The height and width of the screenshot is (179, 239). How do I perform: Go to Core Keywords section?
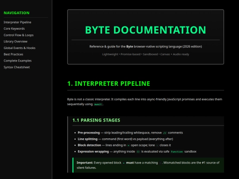pyautogui.click(x=14, y=29)
